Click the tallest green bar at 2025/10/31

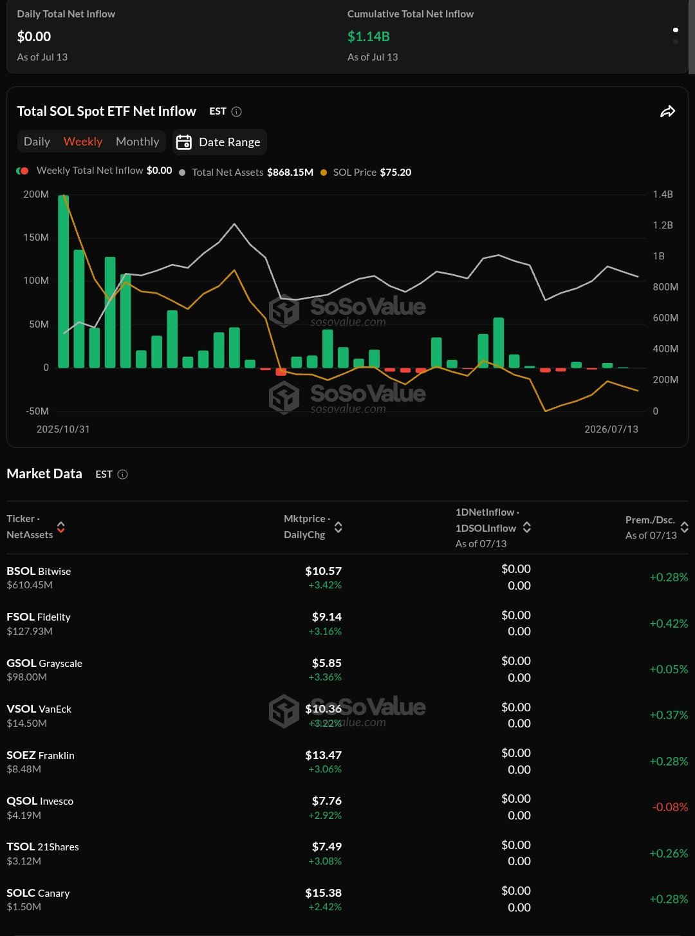[63, 281]
